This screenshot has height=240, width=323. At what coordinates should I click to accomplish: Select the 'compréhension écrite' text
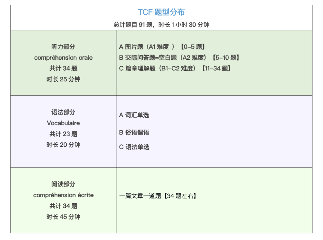63,195
